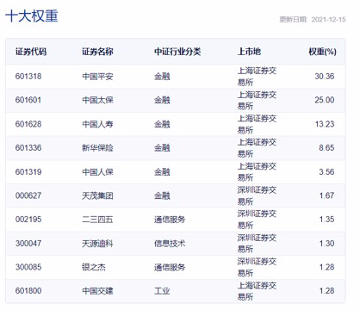Select security code 002195
The height and width of the screenshot is (310, 360).
(x=28, y=220)
